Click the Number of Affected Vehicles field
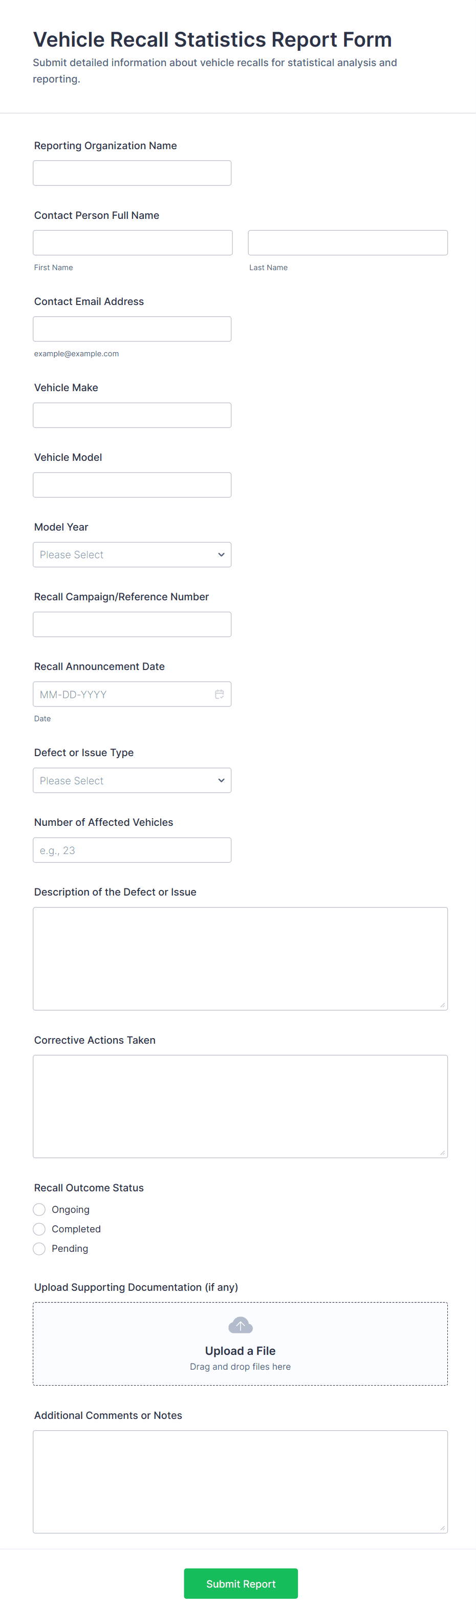476x1624 pixels. click(x=132, y=850)
